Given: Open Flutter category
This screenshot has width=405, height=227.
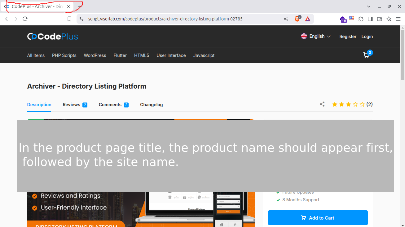Looking at the screenshot, I should point(120,55).
